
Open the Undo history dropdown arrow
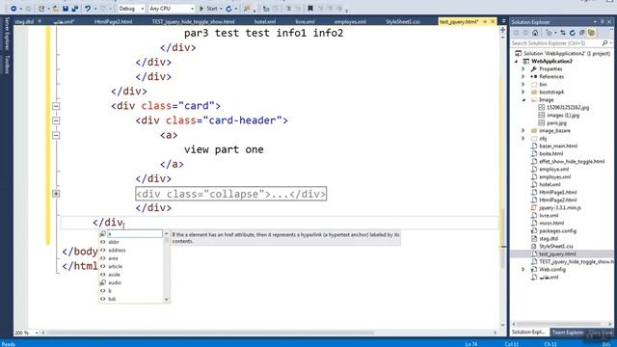(x=95, y=9)
